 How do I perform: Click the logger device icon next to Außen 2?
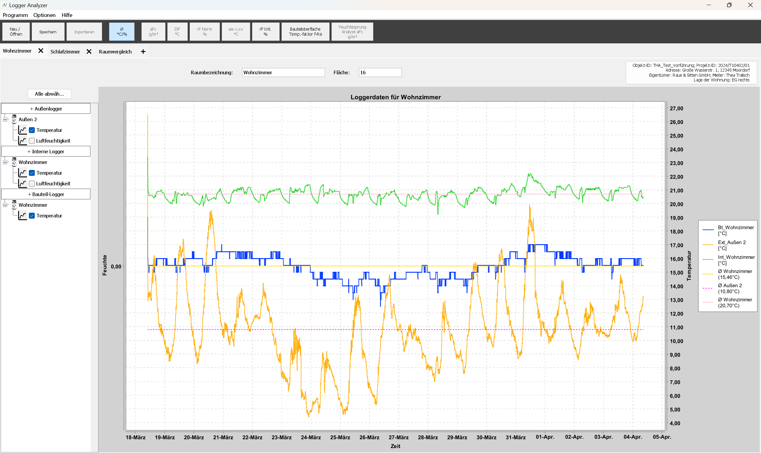14,119
